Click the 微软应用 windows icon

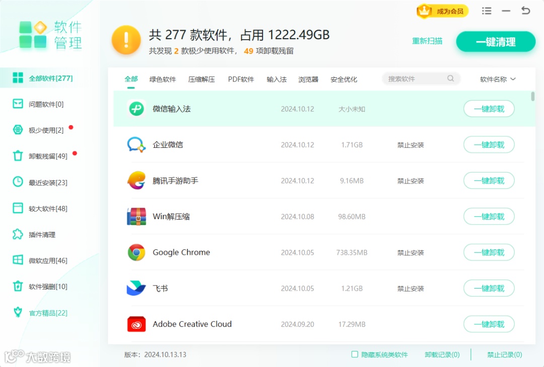18,260
